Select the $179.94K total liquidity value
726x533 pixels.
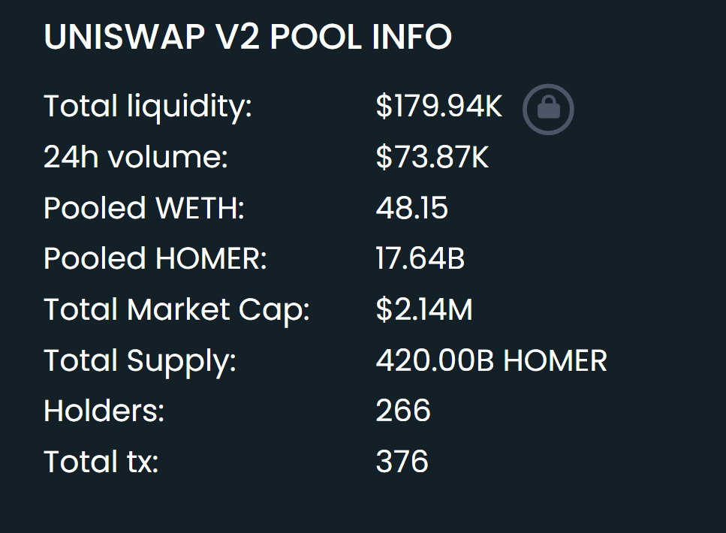tap(439, 106)
